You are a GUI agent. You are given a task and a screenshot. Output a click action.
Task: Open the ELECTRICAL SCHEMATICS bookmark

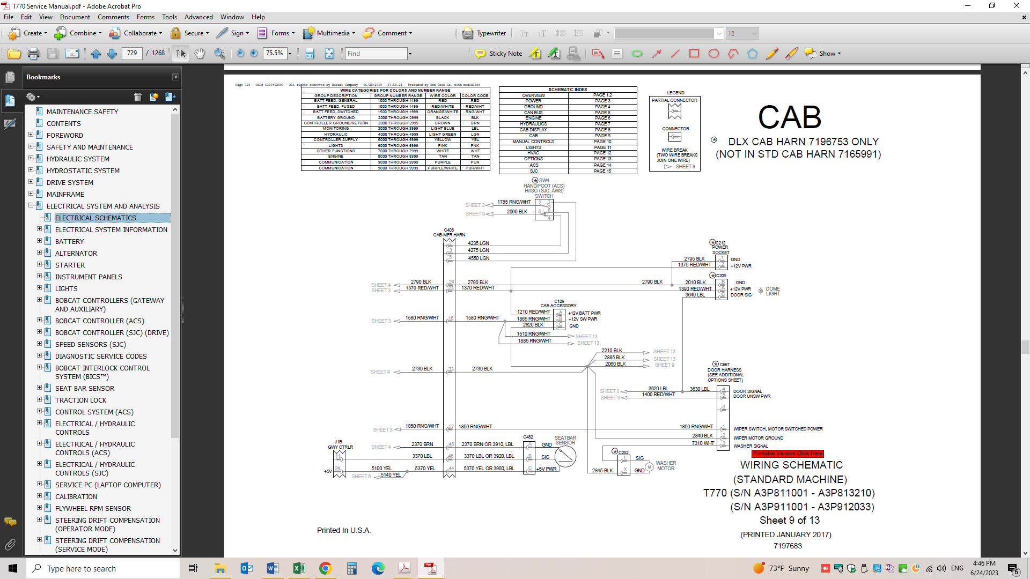click(x=95, y=218)
